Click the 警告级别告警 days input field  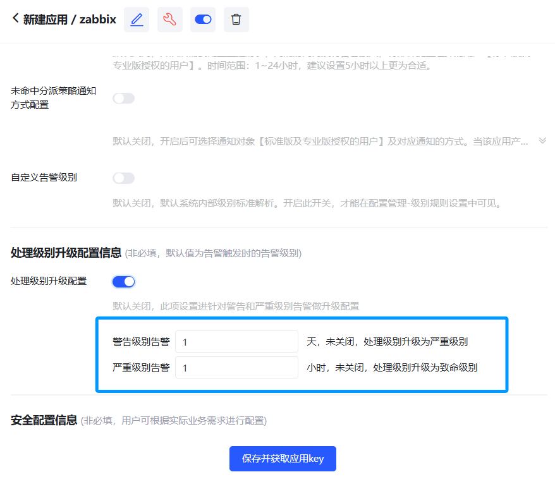tap(236, 342)
